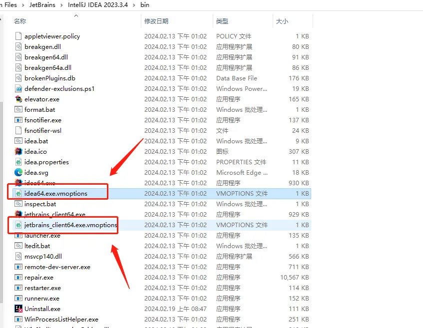Click the brokenPlugins.db file icon
The height and width of the screenshot is (328, 423).
(18, 78)
